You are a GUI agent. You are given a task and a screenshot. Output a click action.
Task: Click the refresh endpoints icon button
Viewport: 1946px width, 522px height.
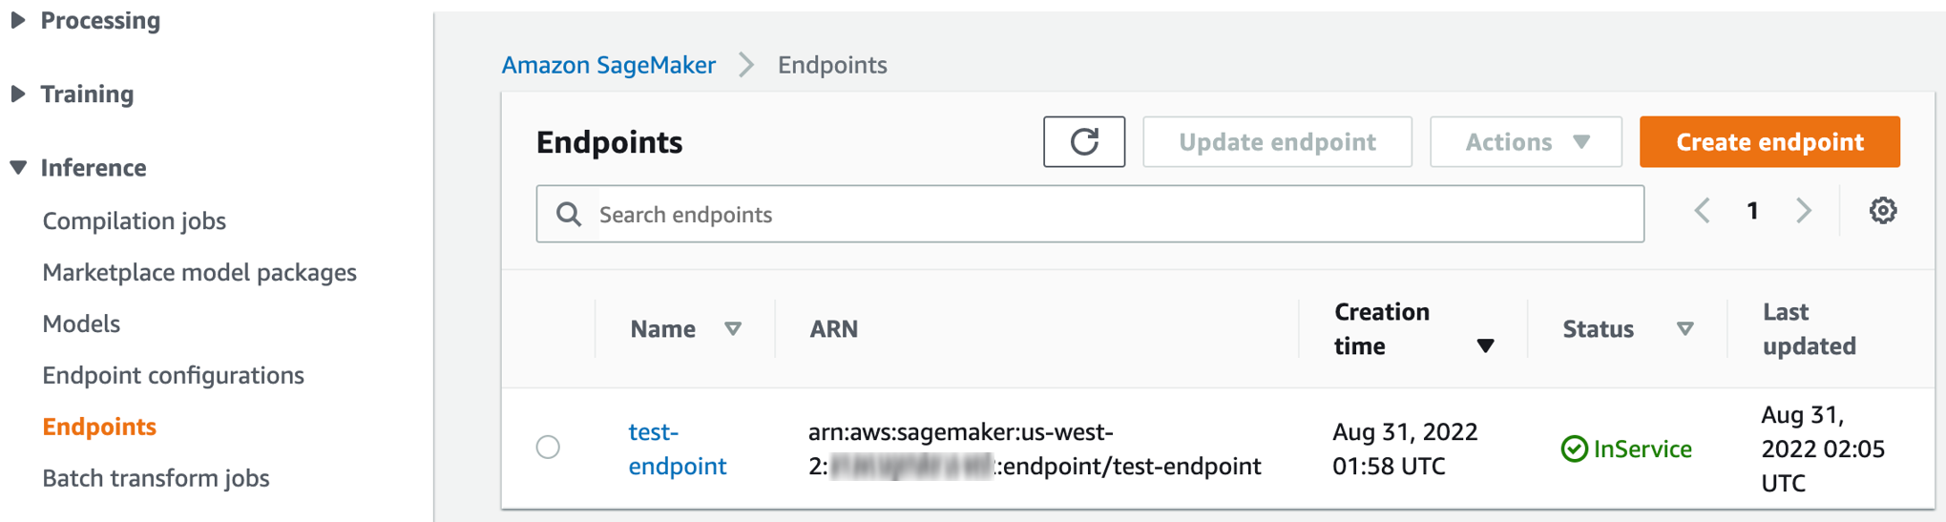tap(1083, 142)
